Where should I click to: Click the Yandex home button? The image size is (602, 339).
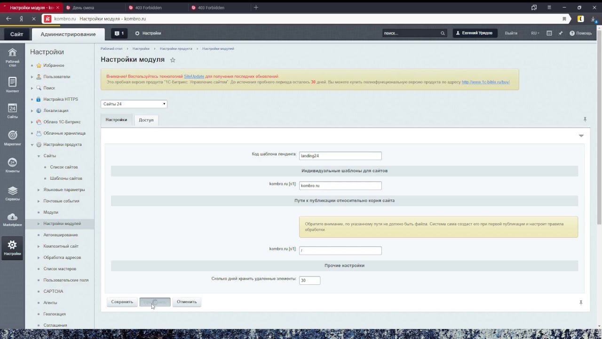point(22,19)
